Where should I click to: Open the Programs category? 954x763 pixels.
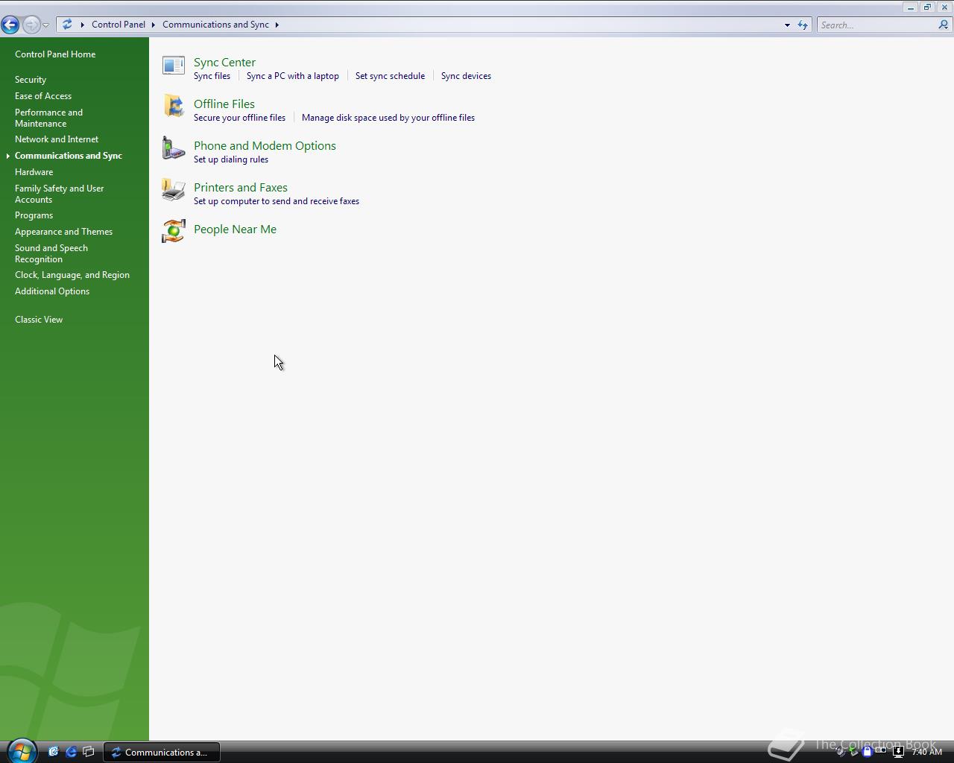click(34, 215)
